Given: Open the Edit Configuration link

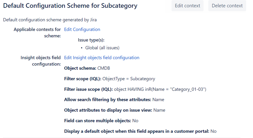Looking at the screenshot, I should [82, 30].
